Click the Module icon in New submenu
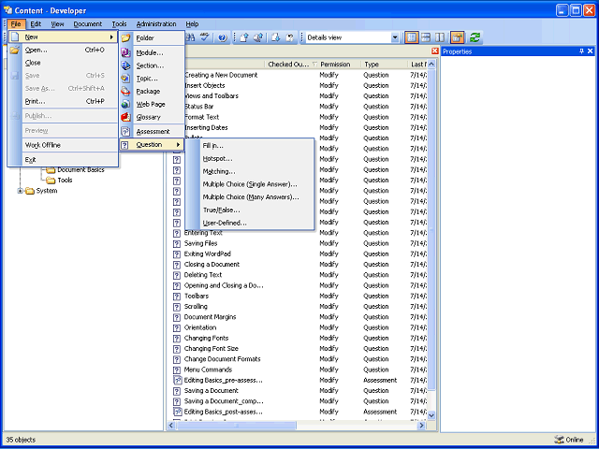Viewport: 599px width, 449px height. point(125,52)
